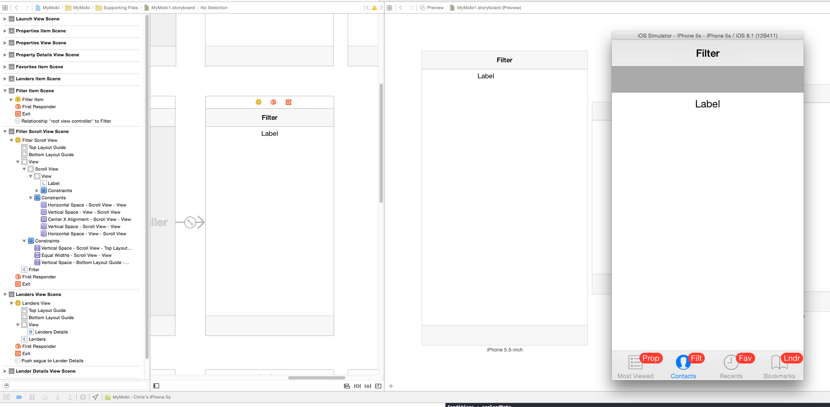This screenshot has width=830, height=407.
Task: Expand Property Details View Scene
Action: click(x=5, y=55)
